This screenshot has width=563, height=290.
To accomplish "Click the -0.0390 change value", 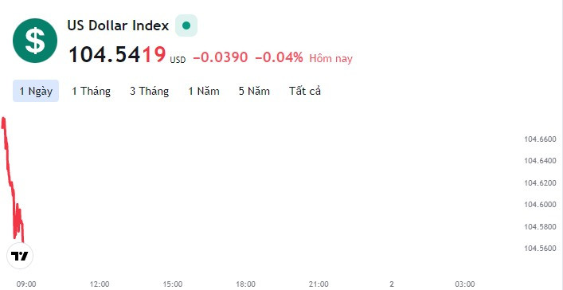I will 221,57.
